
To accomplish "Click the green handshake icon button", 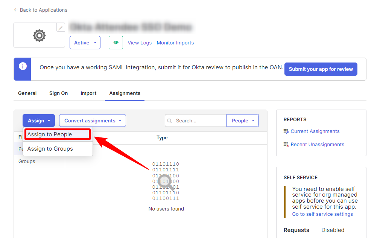I will coord(116,43).
